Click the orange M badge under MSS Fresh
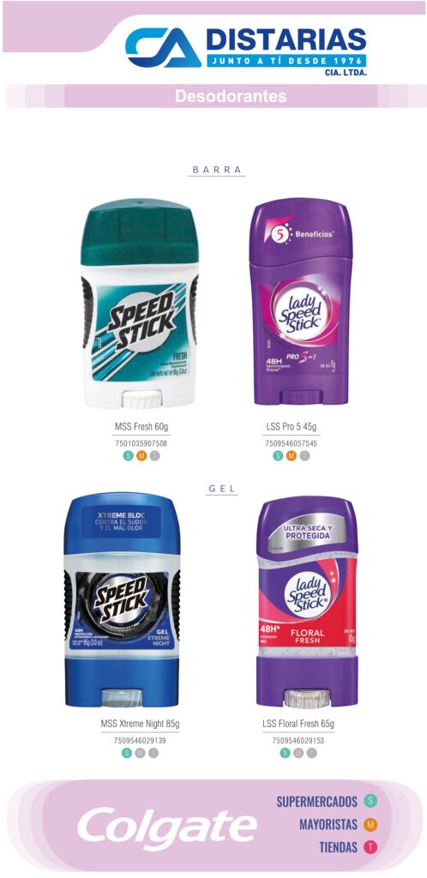The height and width of the screenshot is (878, 427). pyautogui.click(x=141, y=456)
